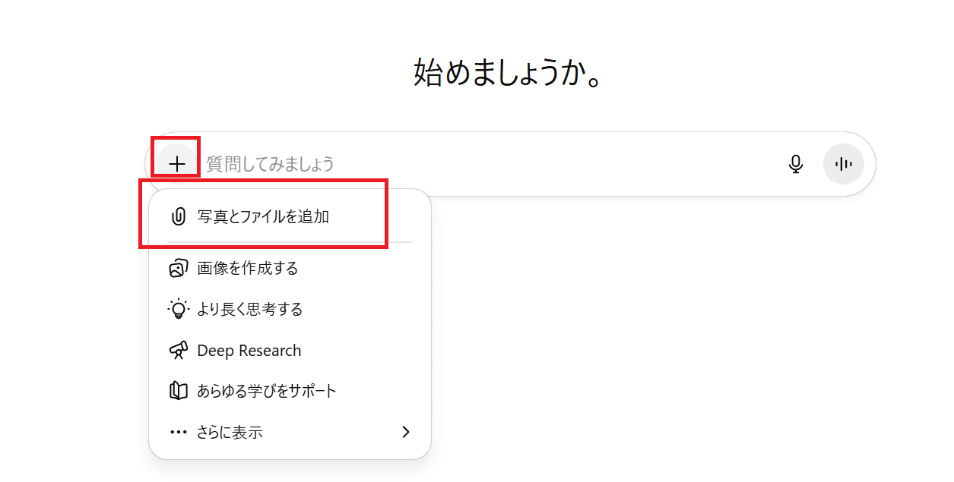The height and width of the screenshot is (482, 954).
Task: Click the divider line below 写真とファイルを追加
Action: pos(290,242)
